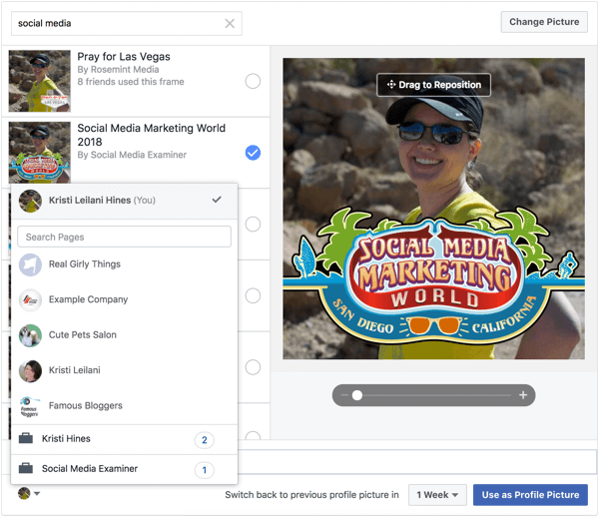Open the 1 Week duration dropdown

[x=437, y=495]
